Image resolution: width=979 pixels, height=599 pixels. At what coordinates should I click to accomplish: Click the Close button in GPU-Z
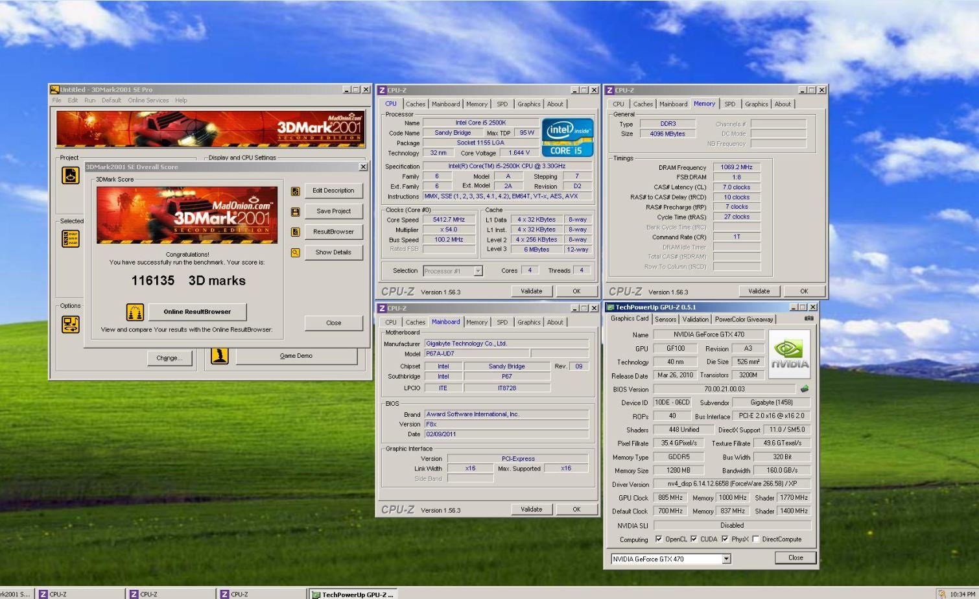(x=796, y=558)
